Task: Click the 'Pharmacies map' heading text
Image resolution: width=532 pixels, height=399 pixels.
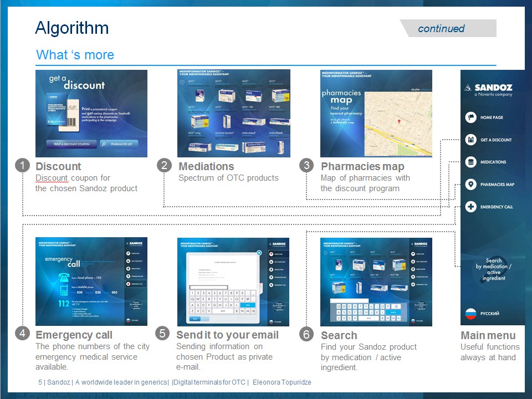Action: pos(362,166)
